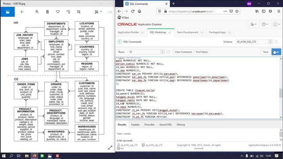The image size is (283, 159).
Task: Save the SQL command
Action: coord(266,52)
